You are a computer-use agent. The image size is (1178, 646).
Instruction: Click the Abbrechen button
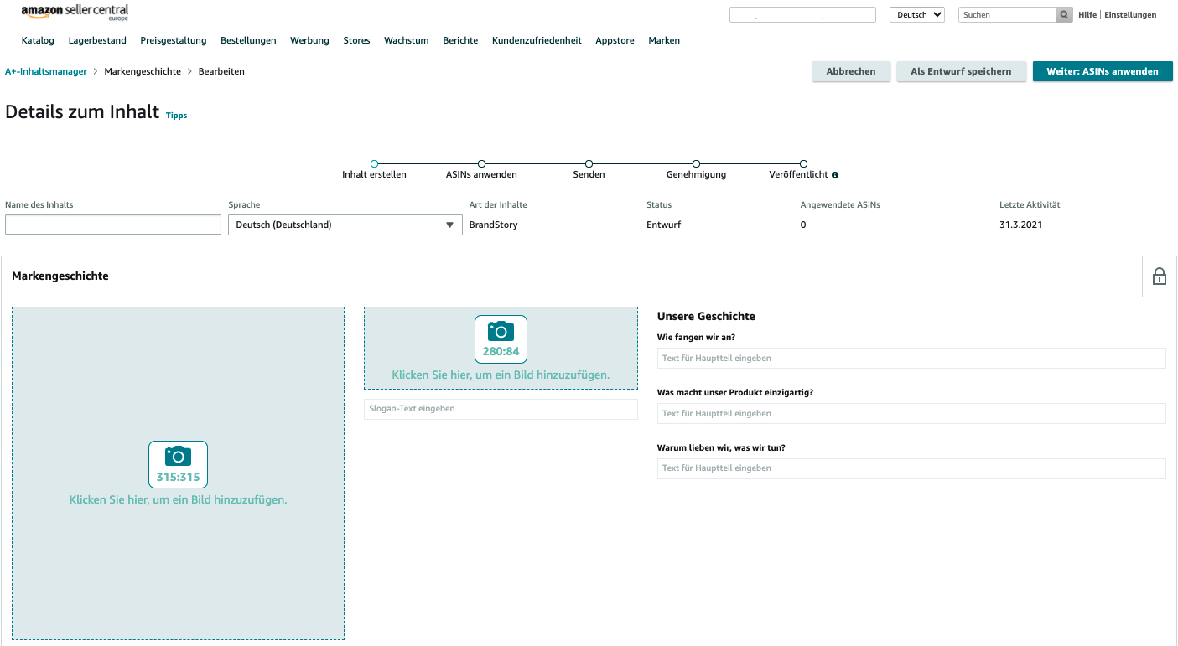851,71
